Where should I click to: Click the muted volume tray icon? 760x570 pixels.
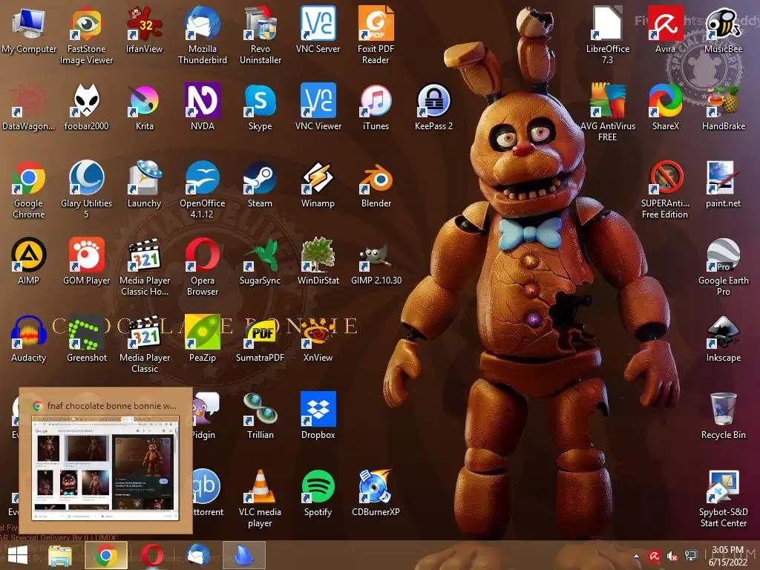pos(672,557)
